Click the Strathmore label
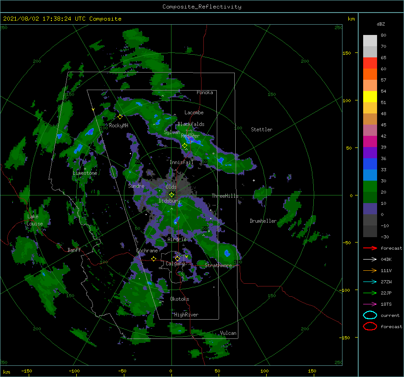Screen dimensions: 404x377 click(x=218, y=265)
